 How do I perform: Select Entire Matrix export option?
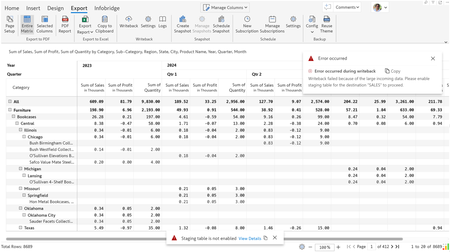pyautogui.click(x=27, y=25)
